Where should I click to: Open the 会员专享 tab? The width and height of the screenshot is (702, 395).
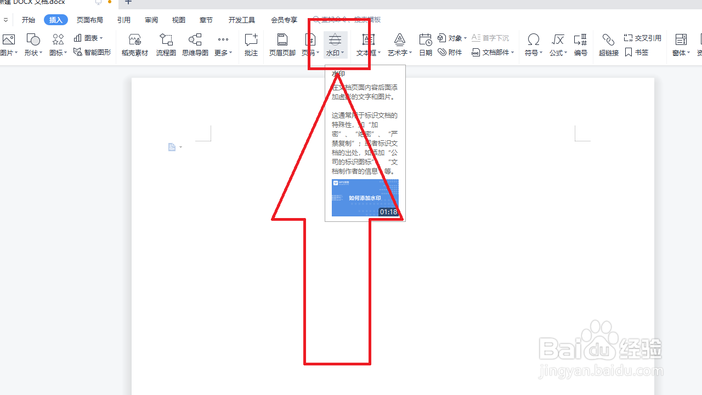pyautogui.click(x=284, y=20)
